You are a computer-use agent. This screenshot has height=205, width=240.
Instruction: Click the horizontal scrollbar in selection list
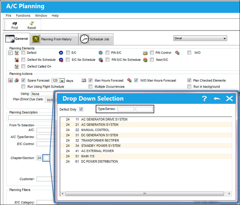click(x=145, y=194)
